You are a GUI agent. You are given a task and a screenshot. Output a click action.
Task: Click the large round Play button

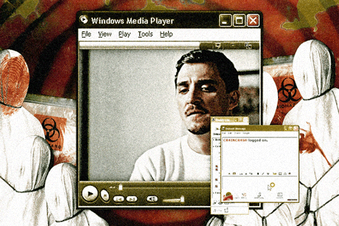[x=90, y=193]
